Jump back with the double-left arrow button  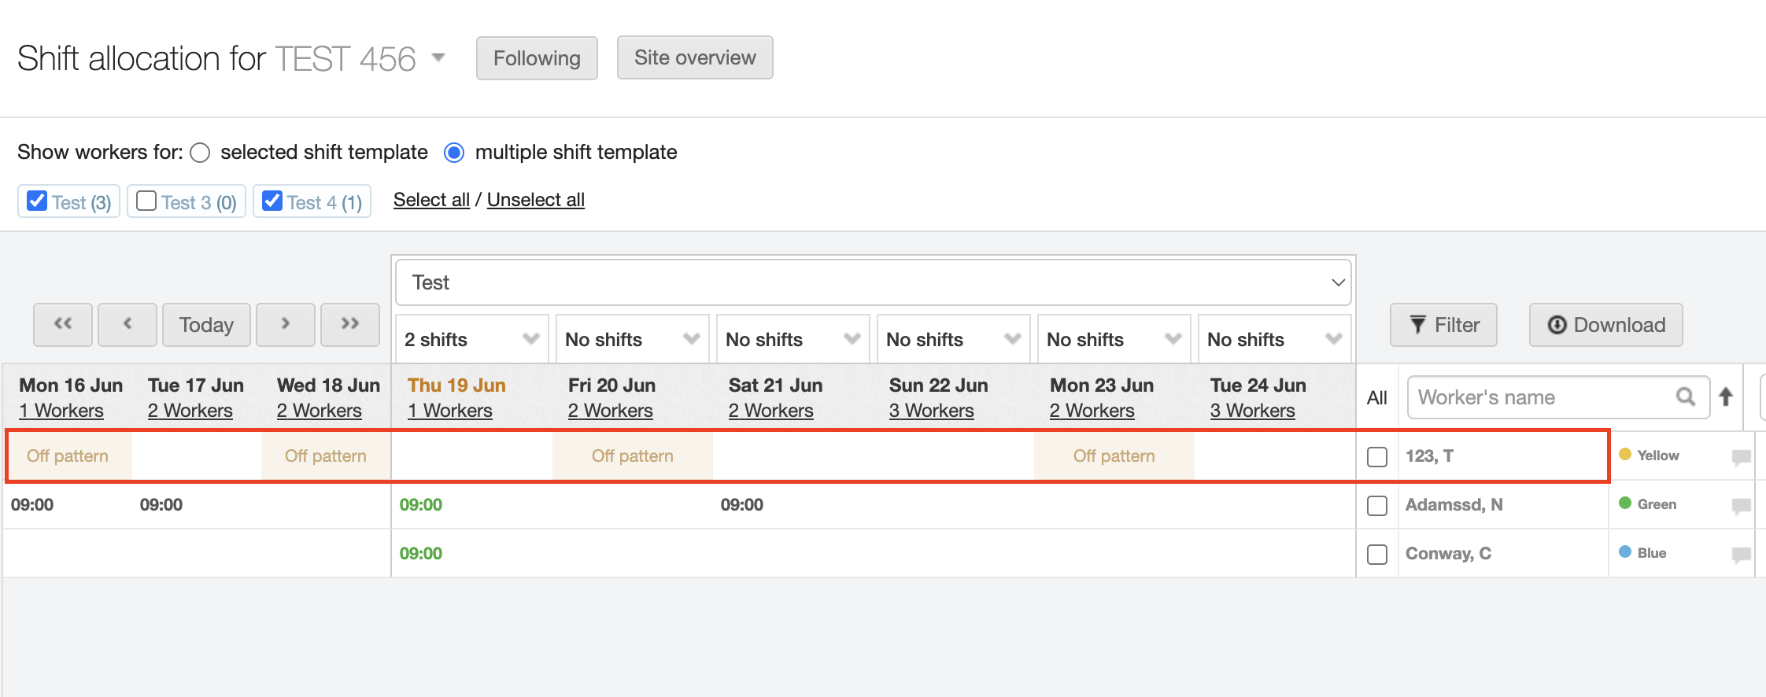[63, 324]
